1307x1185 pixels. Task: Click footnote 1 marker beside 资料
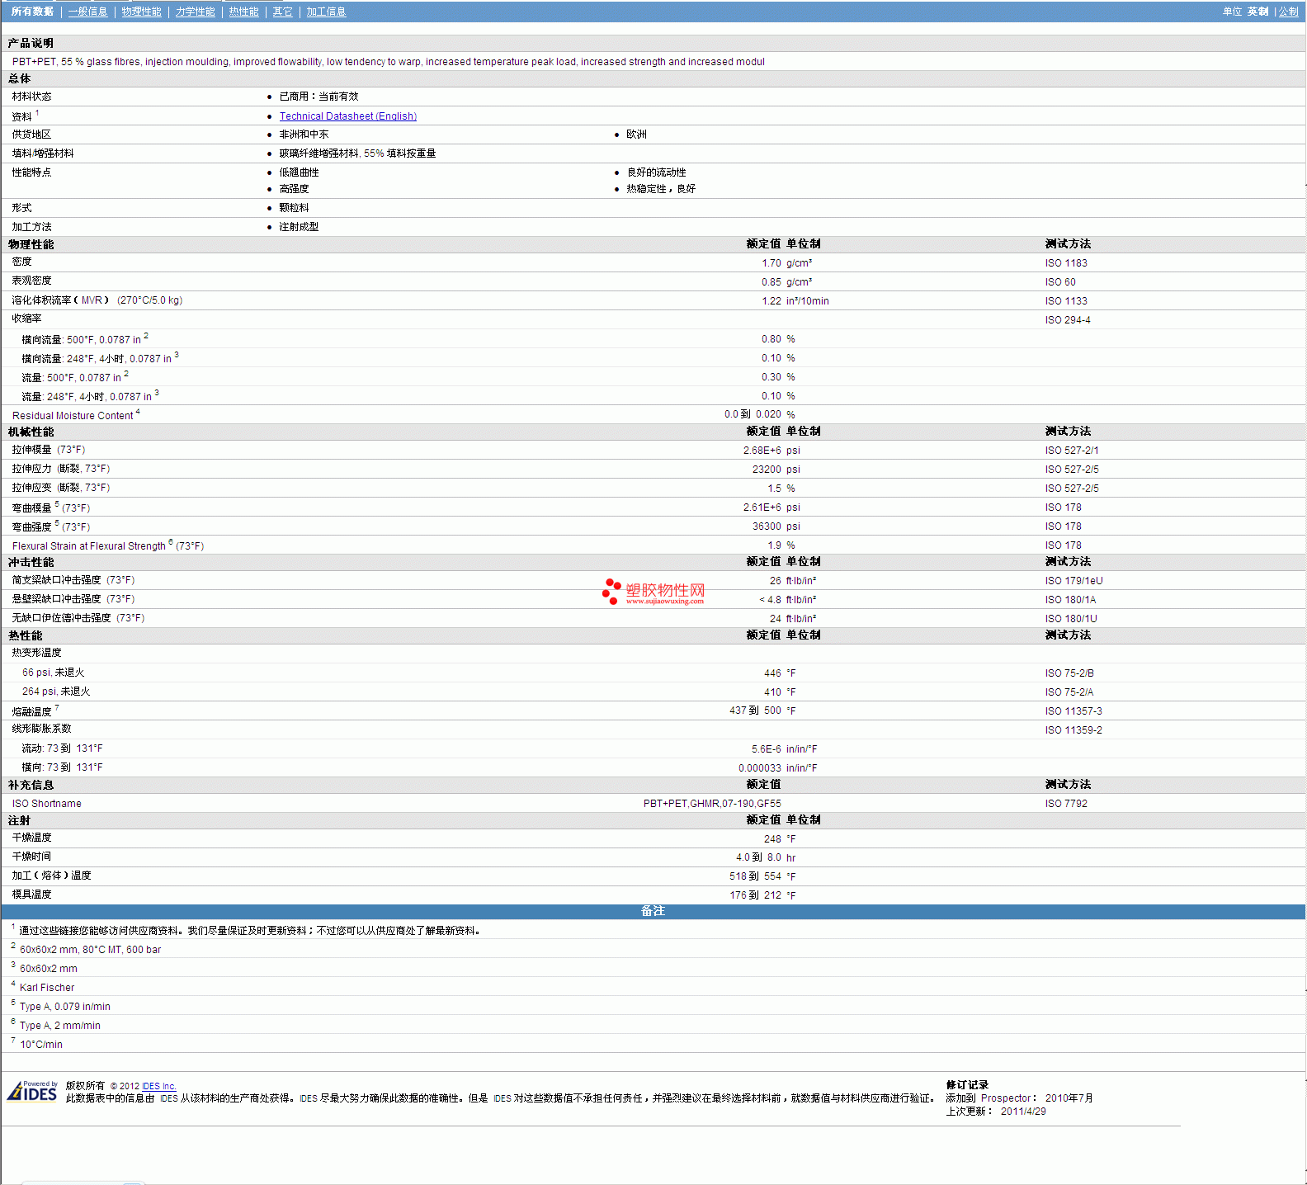coord(37,113)
